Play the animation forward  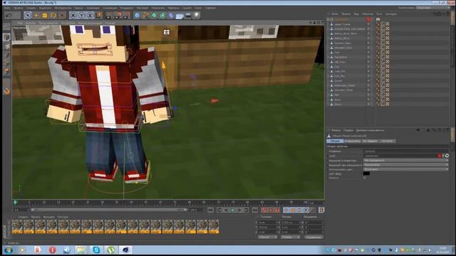click(233, 210)
